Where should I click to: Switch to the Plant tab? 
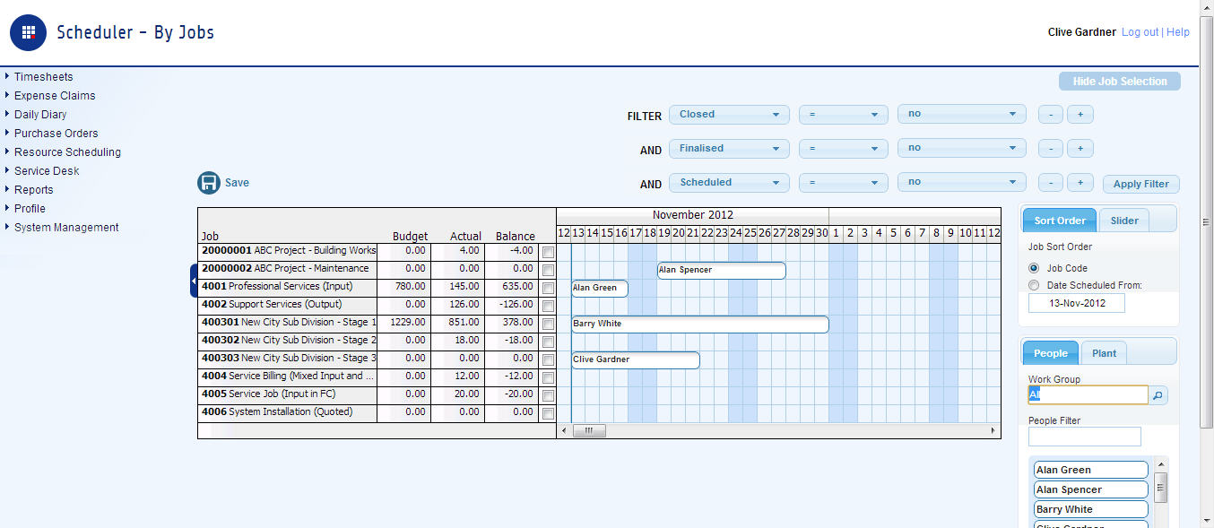[x=1104, y=353]
